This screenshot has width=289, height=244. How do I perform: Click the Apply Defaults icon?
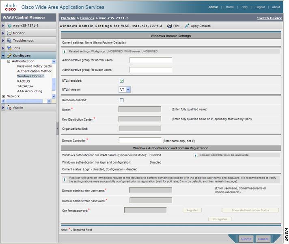click(187, 26)
